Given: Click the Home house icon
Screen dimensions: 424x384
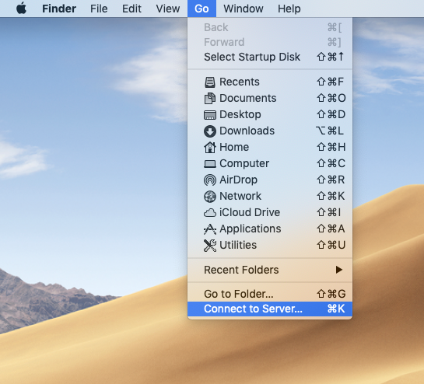Looking at the screenshot, I should tap(210, 147).
